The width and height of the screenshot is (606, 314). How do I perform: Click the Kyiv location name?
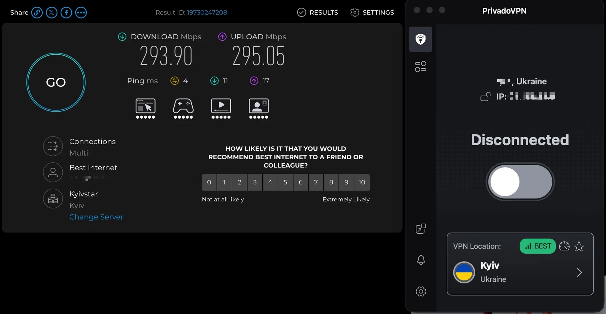point(490,265)
